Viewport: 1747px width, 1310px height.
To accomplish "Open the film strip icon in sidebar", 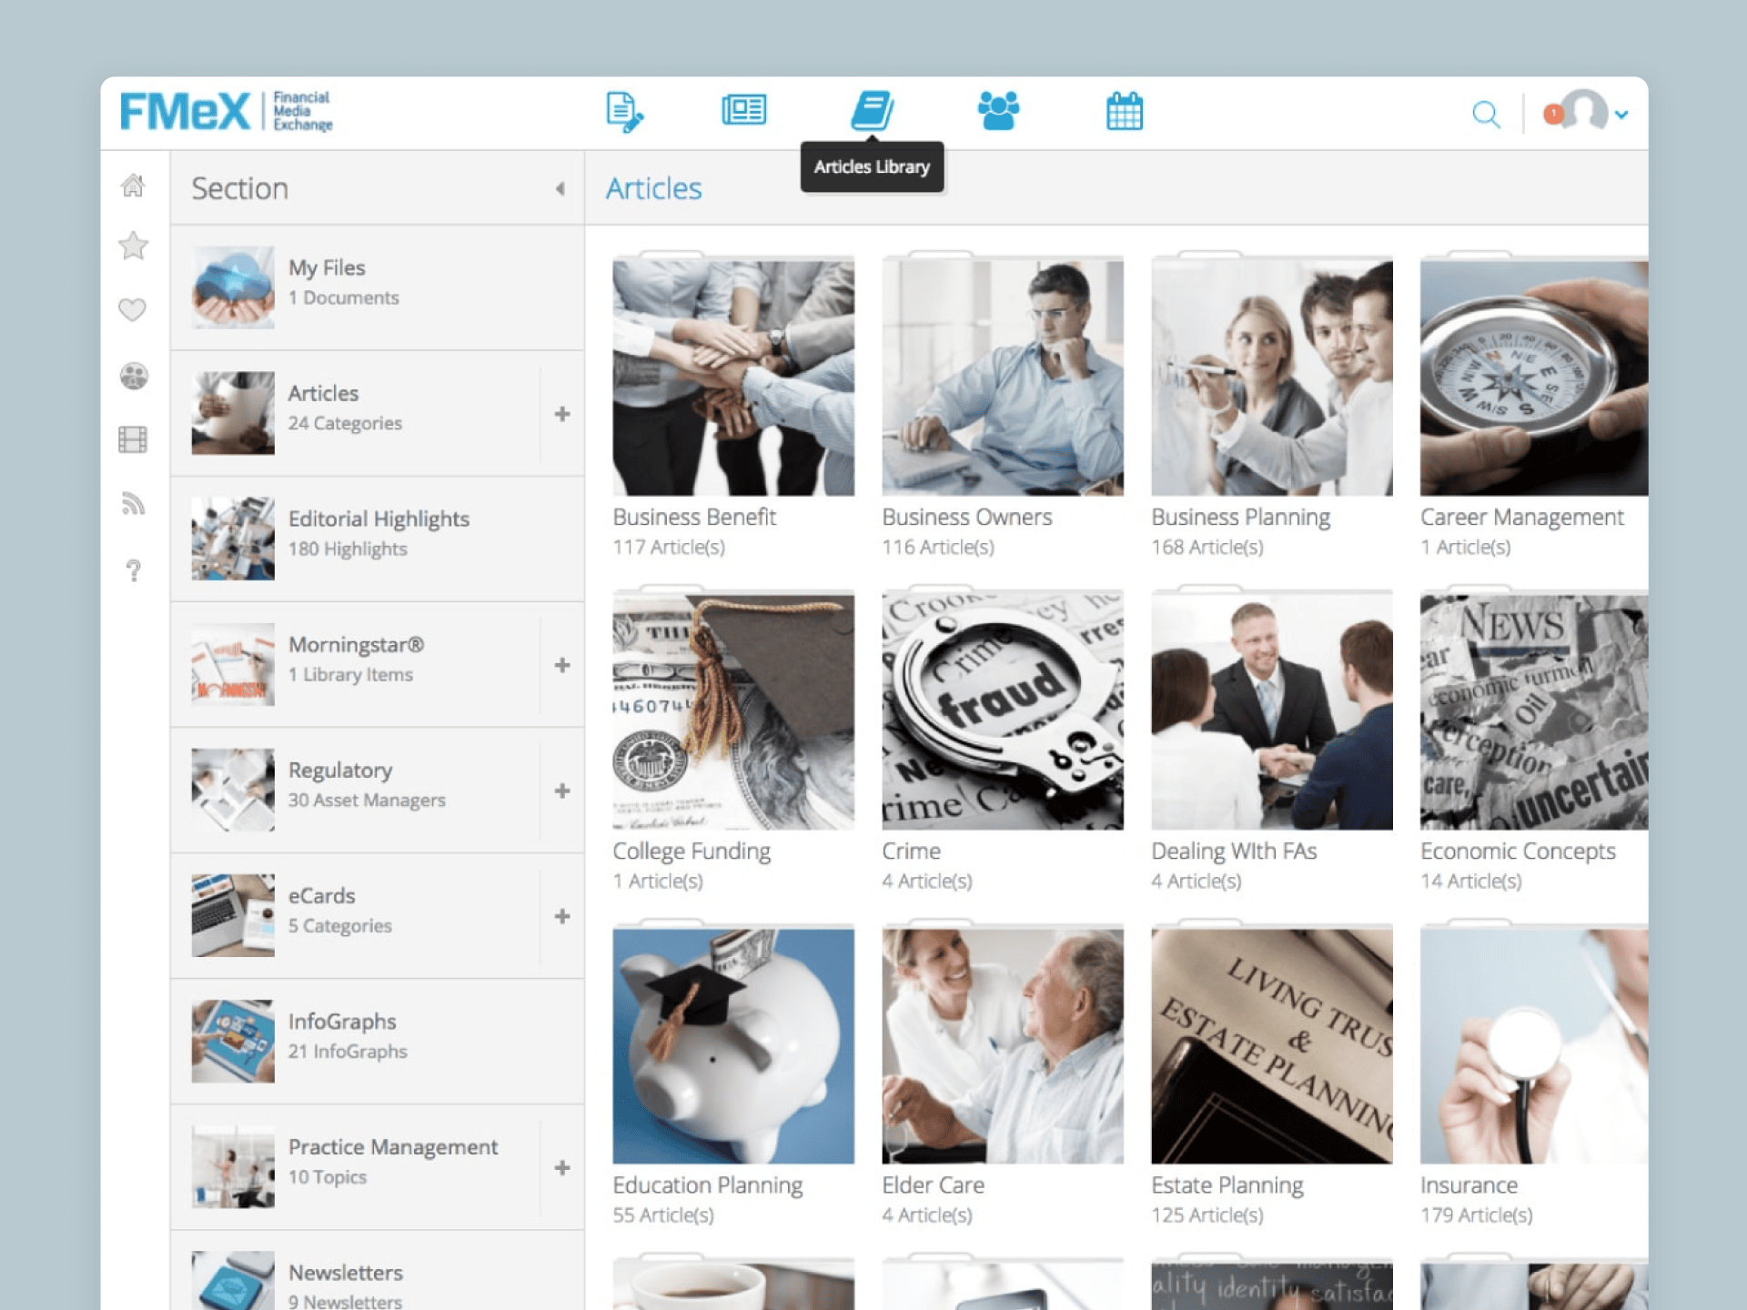I will click(x=133, y=439).
